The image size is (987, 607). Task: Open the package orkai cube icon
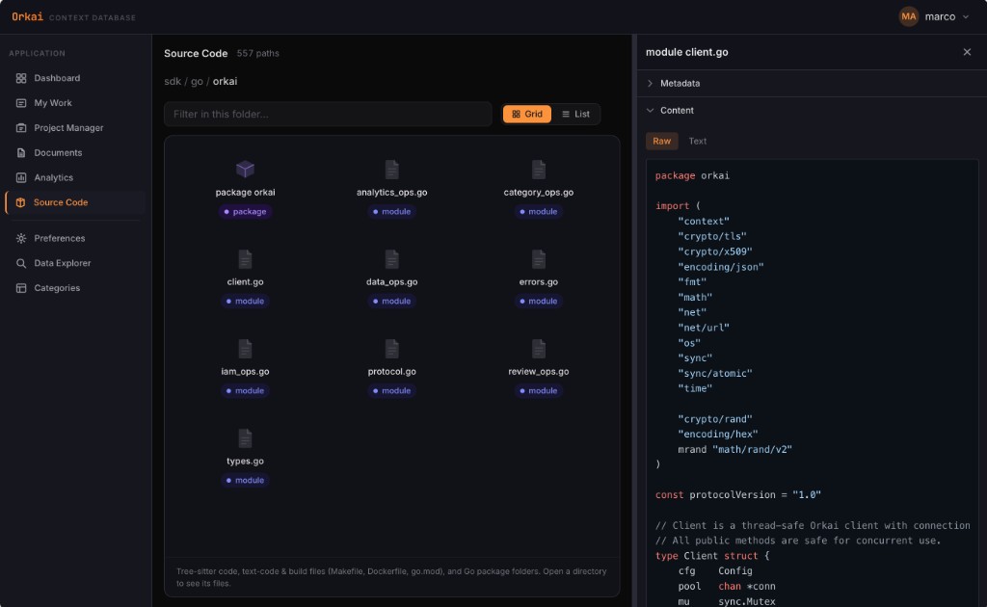(245, 169)
